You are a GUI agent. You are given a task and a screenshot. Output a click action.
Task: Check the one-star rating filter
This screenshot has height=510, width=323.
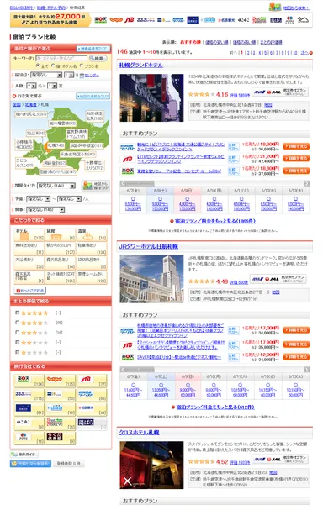(18, 352)
